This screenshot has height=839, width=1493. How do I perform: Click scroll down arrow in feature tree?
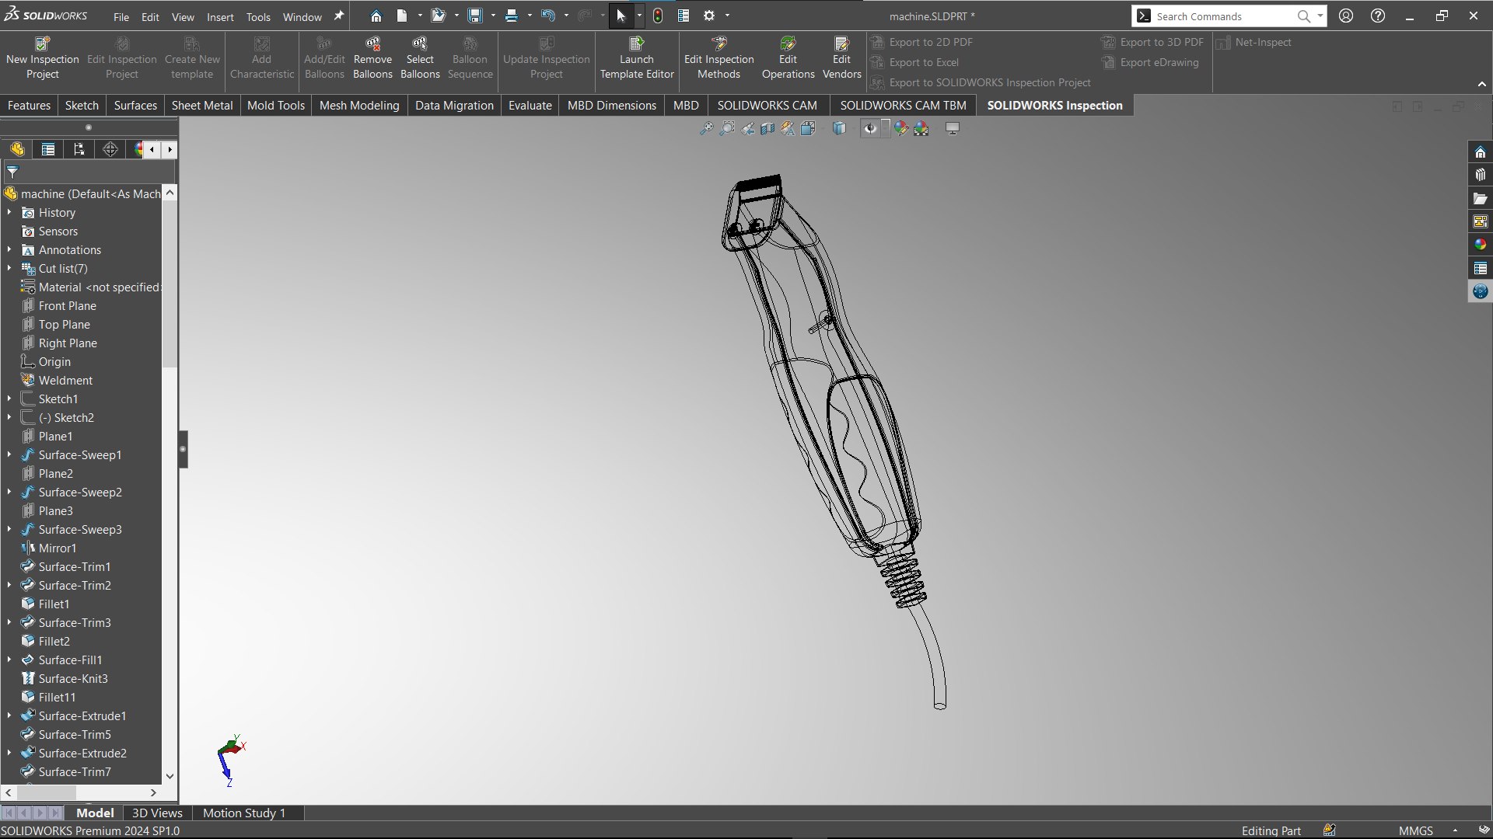[x=170, y=775]
